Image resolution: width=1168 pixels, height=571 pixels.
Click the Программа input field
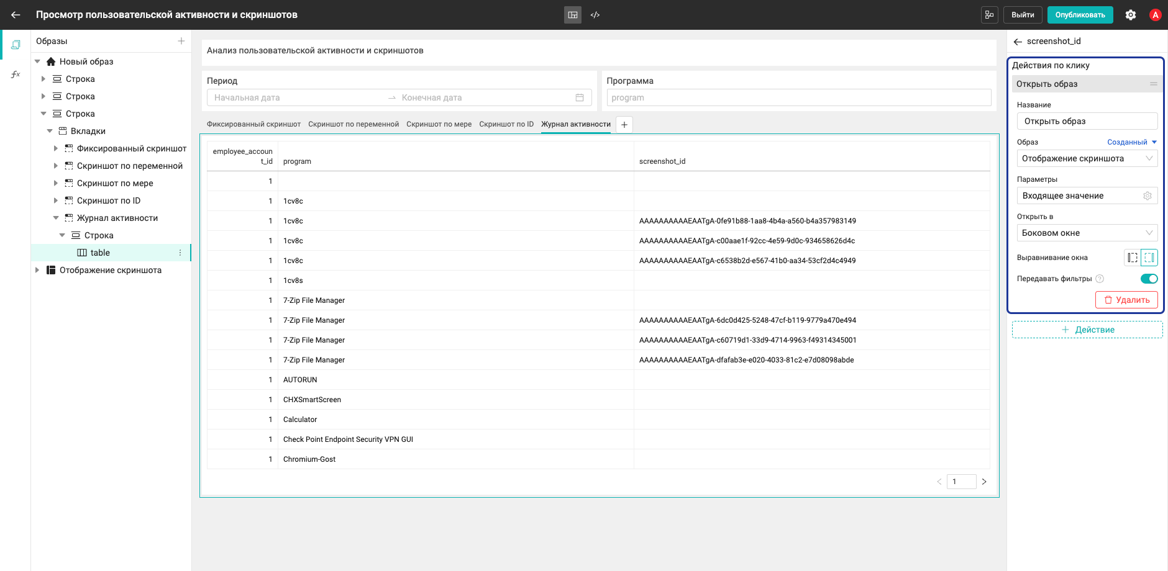coord(799,97)
